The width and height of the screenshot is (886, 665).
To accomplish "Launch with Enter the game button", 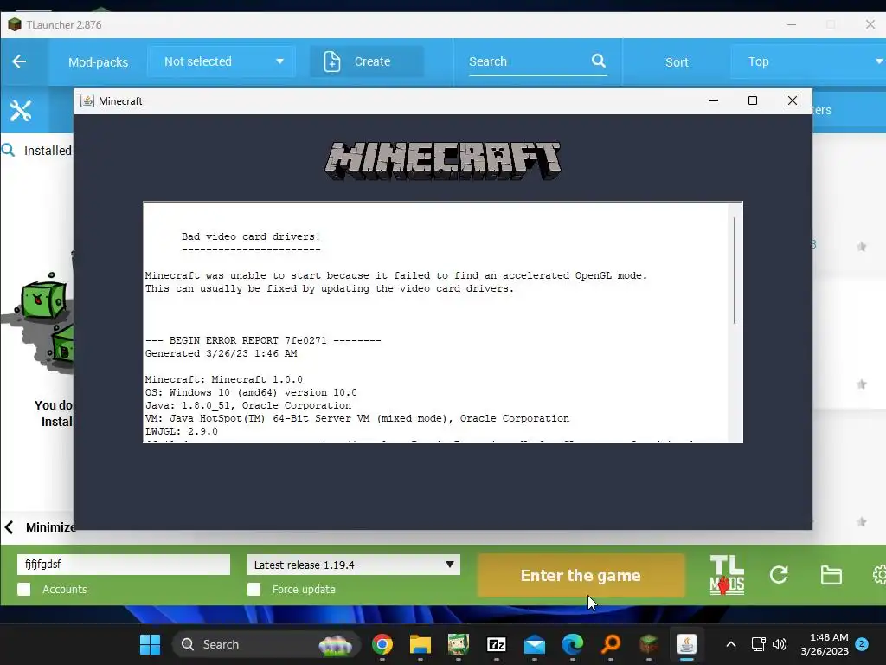I will [x=581, y=575].
